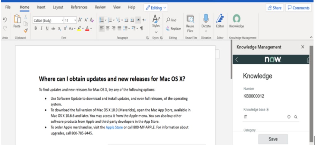Switch to the Insert tab
Viewport: 317px width, 145px height.
41,7
